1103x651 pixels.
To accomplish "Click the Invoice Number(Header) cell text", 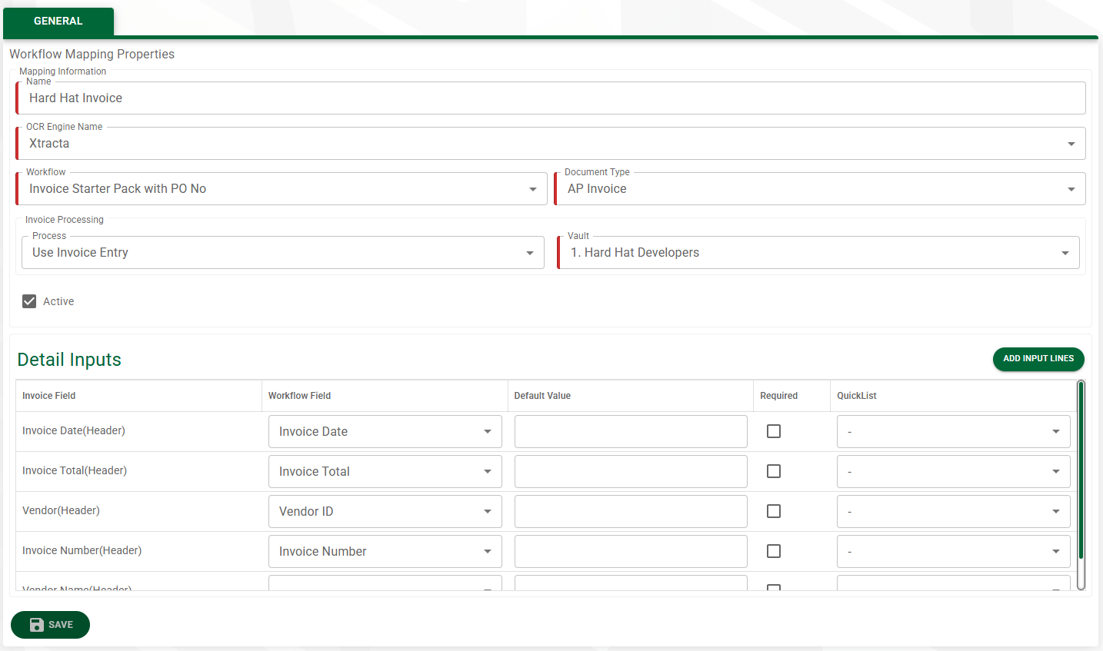I will 82,550.
